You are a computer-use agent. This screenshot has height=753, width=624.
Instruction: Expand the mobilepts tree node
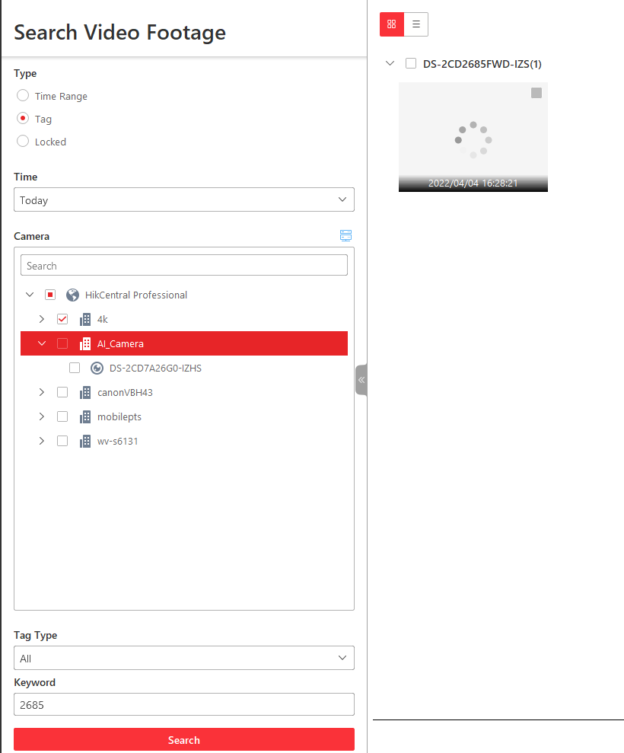42,417
